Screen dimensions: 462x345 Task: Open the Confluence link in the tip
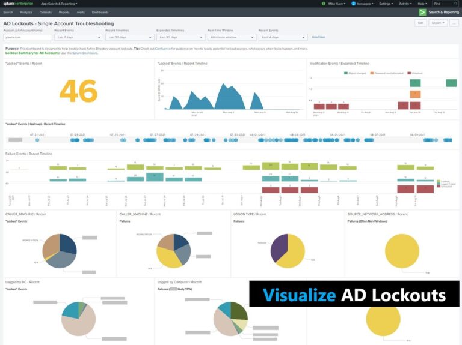[162, 49]
